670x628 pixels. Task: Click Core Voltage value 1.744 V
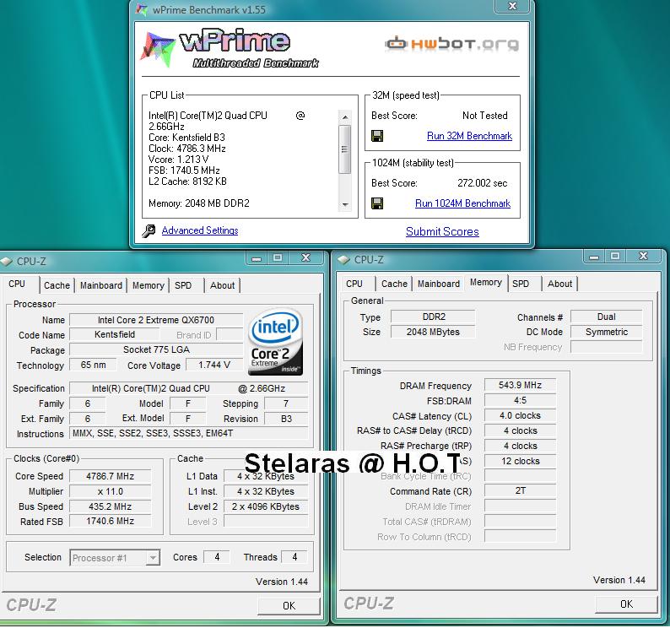click(214, 365)
